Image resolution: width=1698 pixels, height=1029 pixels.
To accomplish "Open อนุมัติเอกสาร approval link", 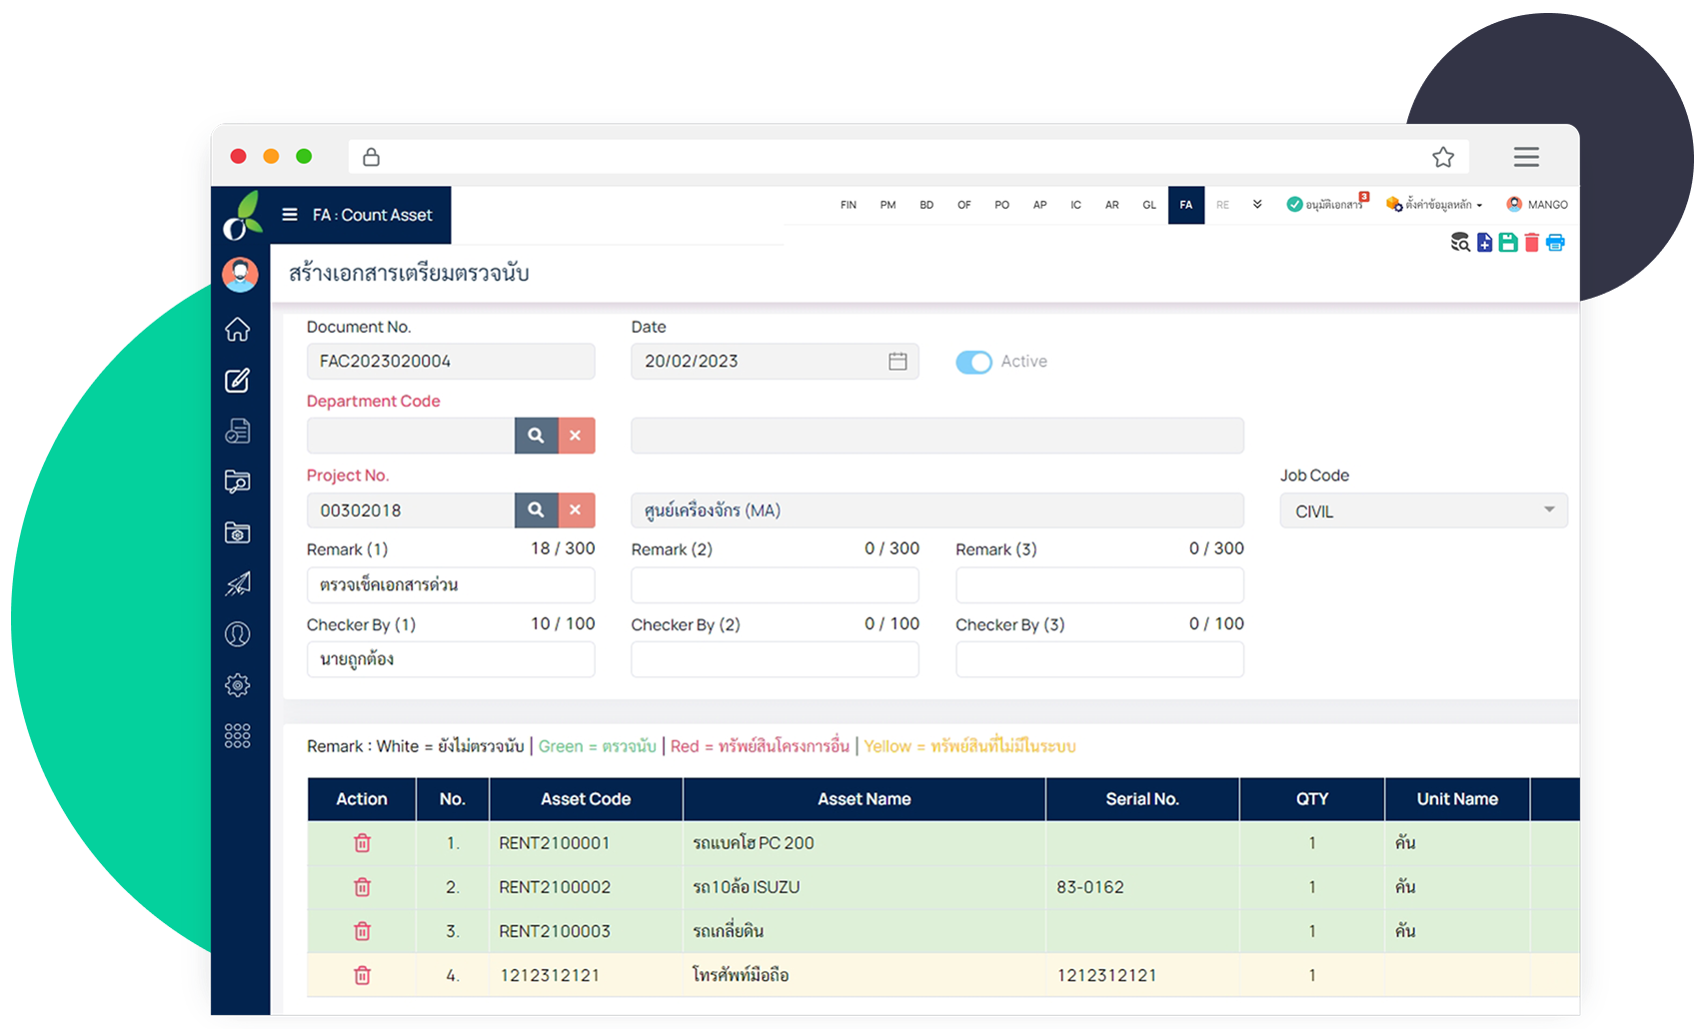I will 1327,205.
